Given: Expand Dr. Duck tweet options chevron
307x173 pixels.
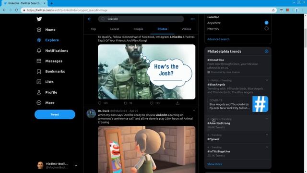Looking at the screenshot, I should tap(194, 111).
